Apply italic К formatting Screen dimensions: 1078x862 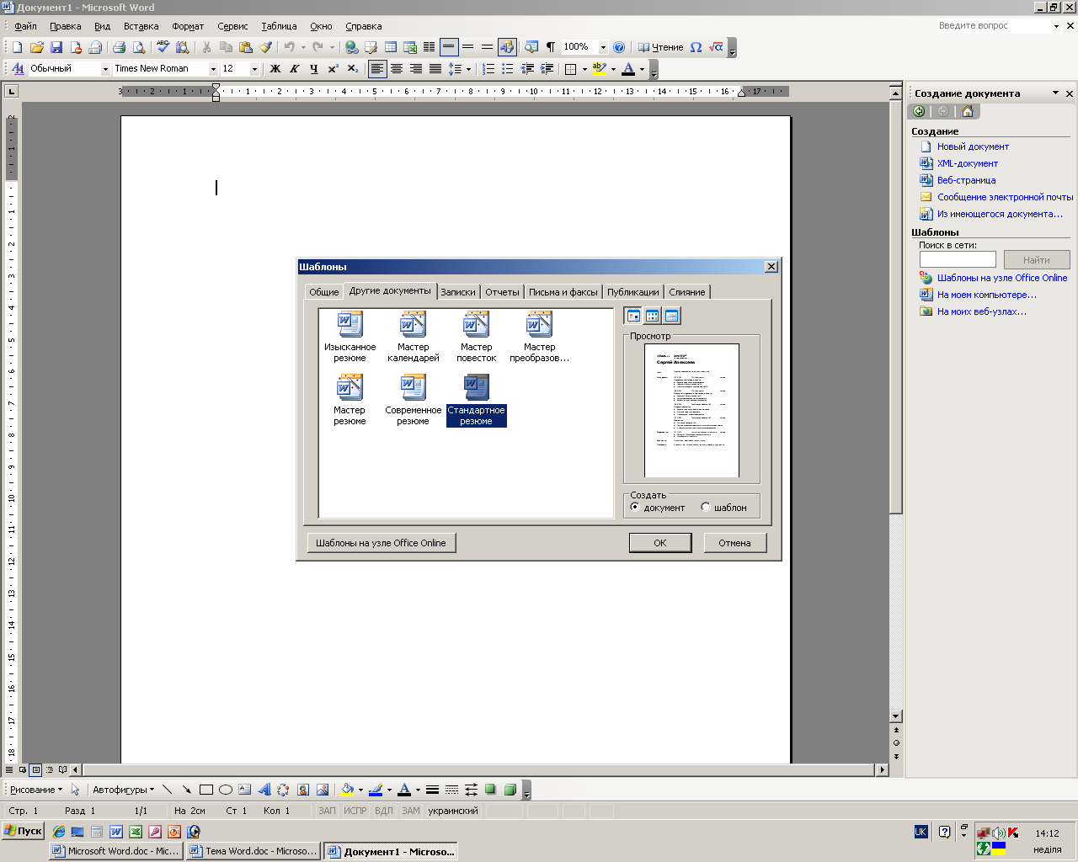(295, 69)
